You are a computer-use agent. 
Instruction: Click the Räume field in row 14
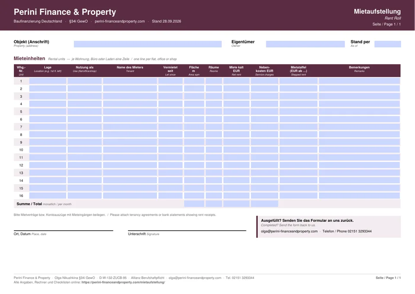tap(214, 181)
